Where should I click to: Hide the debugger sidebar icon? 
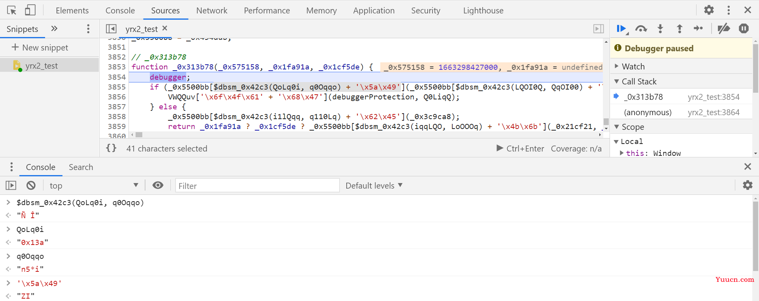(x=599, y=28)
